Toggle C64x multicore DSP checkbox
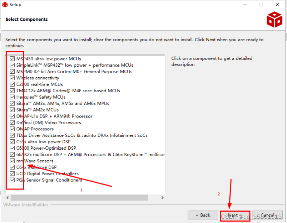Image resolution: width=287 pixels, height=223 pixels. pyautogui.click(x=12, y=167)
